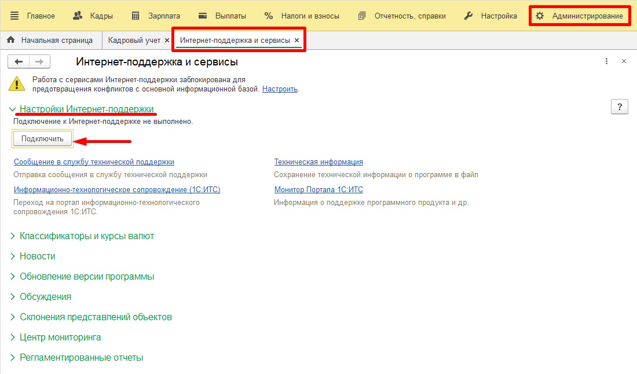Open the Главное section
Viewport: 637px width, 374px height.
(41, 16)
